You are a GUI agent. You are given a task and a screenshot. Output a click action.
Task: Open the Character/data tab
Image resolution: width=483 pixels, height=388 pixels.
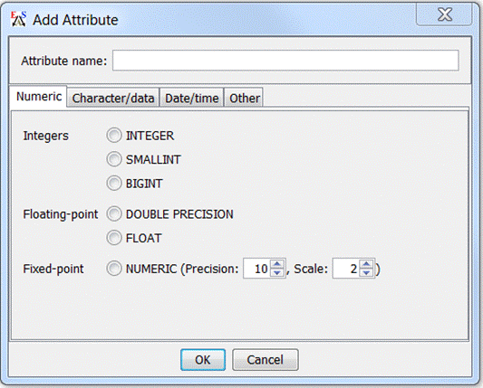[x=113, y=98]
